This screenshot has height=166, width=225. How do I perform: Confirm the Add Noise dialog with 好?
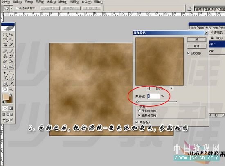click(197, 40)
